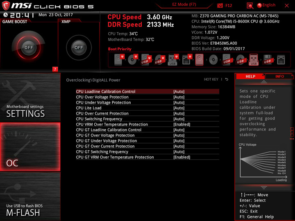This screenshot has height=221, width=295.
Task: Click the highlighted legacy USB key boot icon
Action: pos(254,60)
